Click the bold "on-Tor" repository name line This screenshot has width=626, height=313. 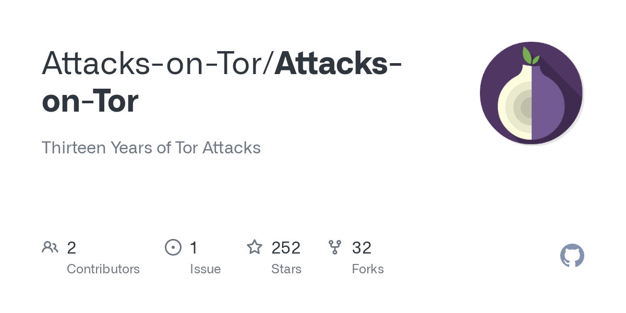(90, 101)
